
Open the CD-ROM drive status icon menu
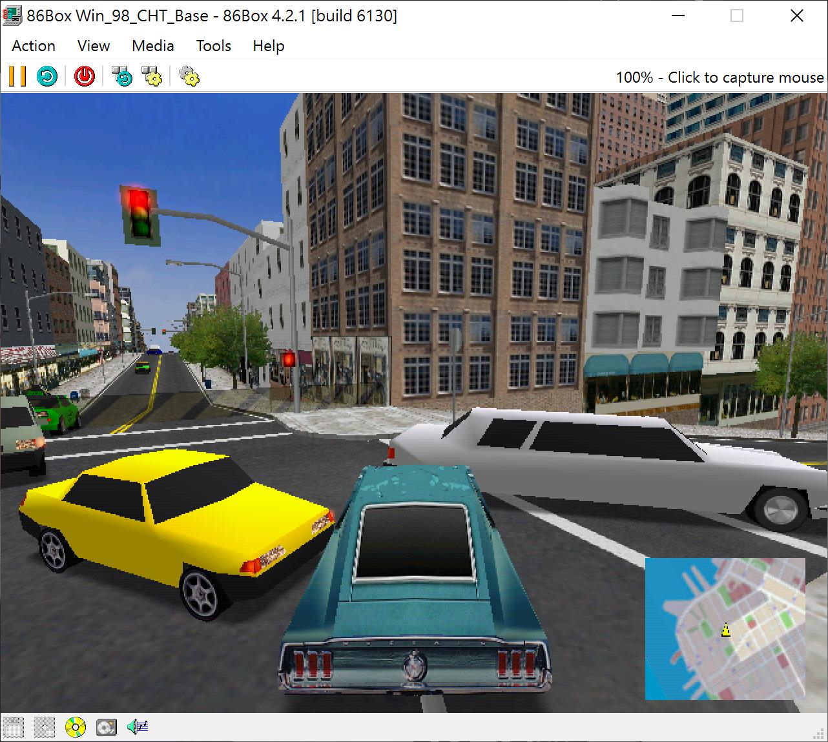[x=76, y=727]
